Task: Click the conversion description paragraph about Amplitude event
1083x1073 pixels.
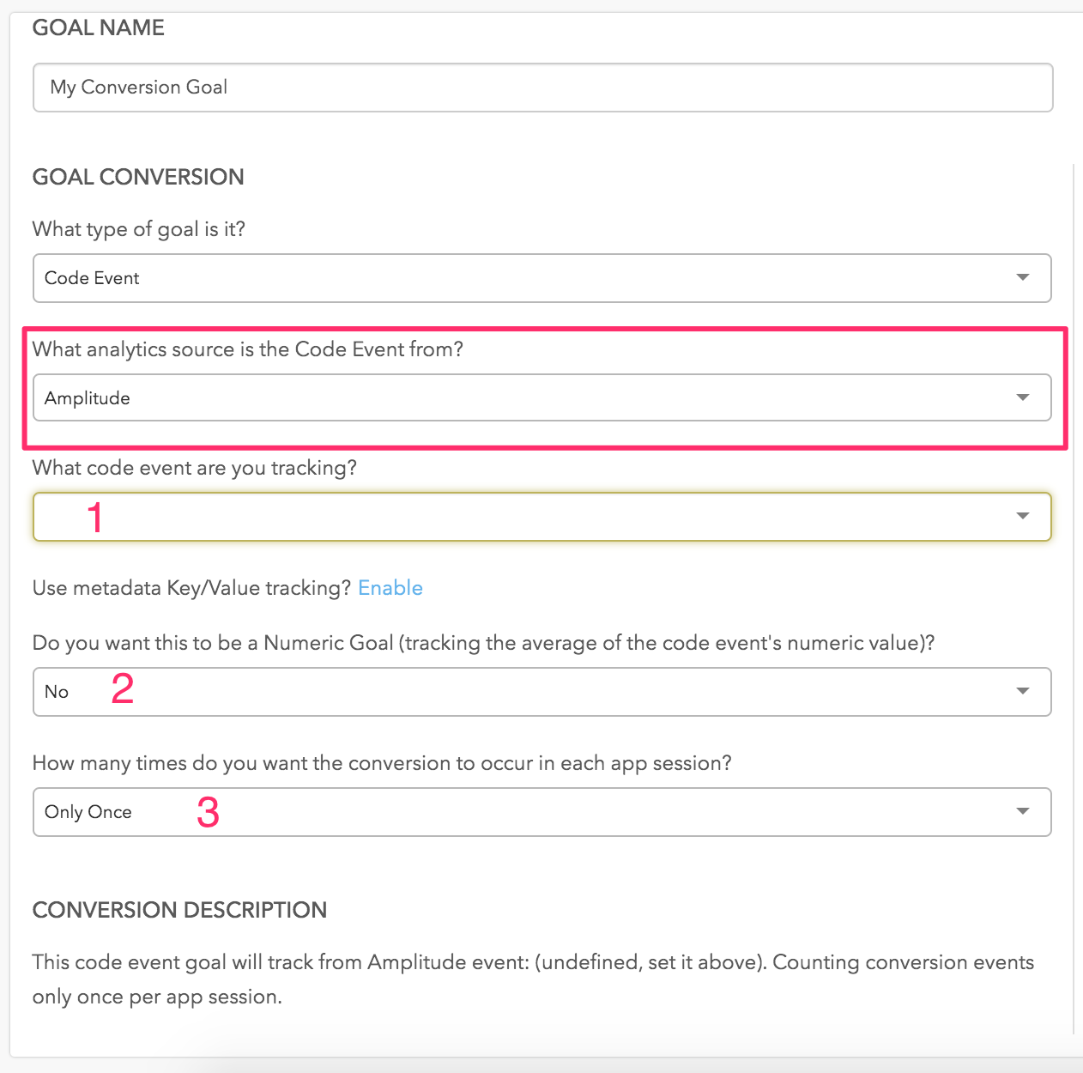Action: (x=533, y=979)
